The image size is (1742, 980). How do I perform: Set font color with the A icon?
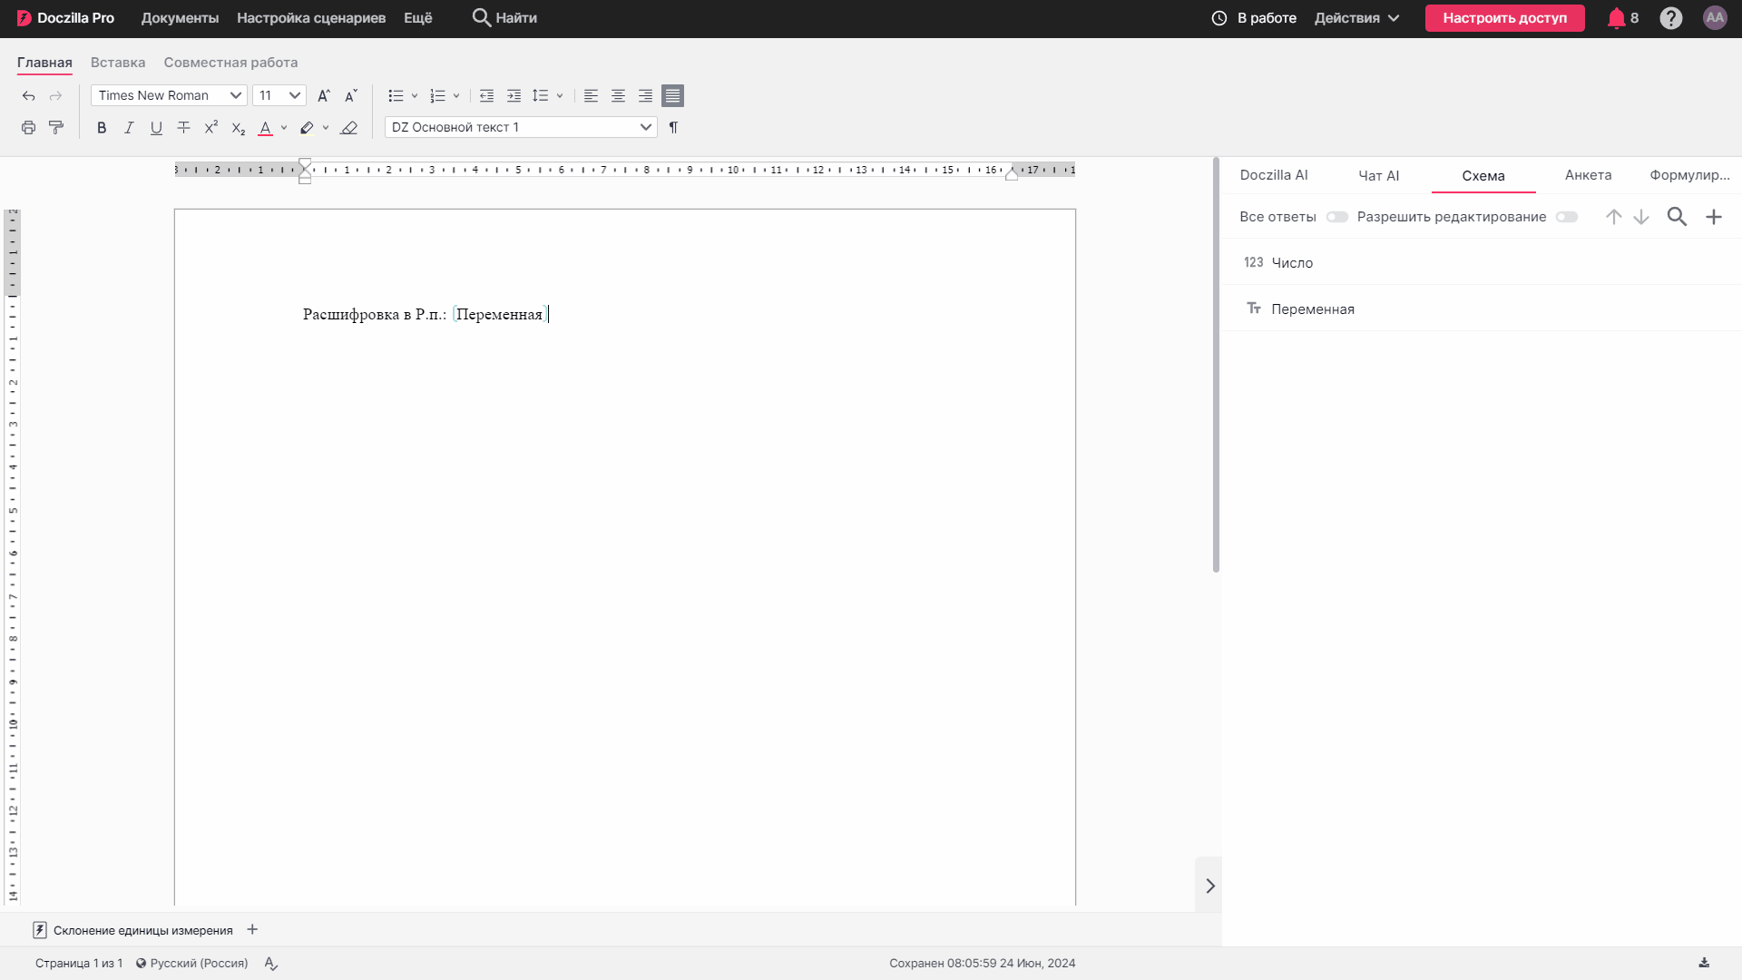265,128
